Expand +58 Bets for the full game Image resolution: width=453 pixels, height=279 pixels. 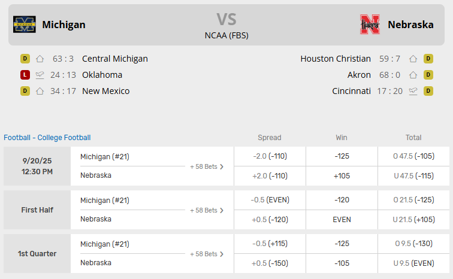tap(207, 166)
